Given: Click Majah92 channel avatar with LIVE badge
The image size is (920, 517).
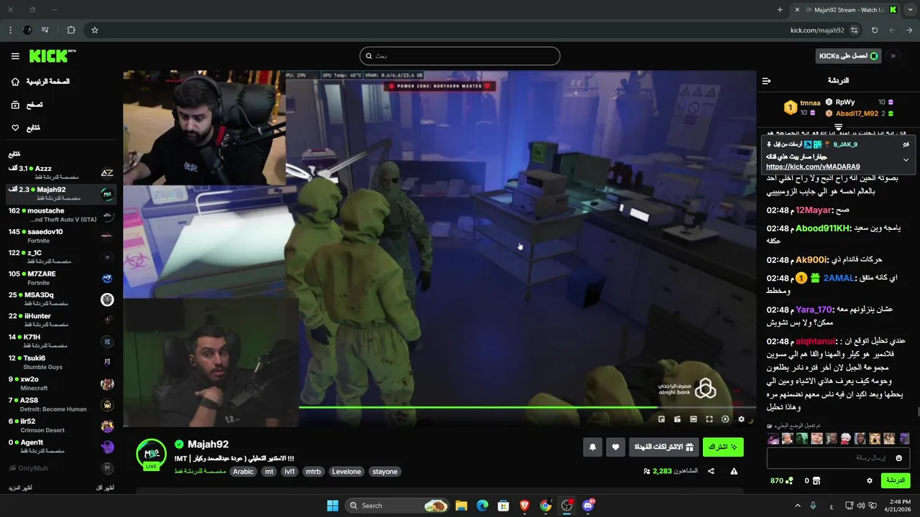Looking at the screenshot, I should (x=152, y=455).
